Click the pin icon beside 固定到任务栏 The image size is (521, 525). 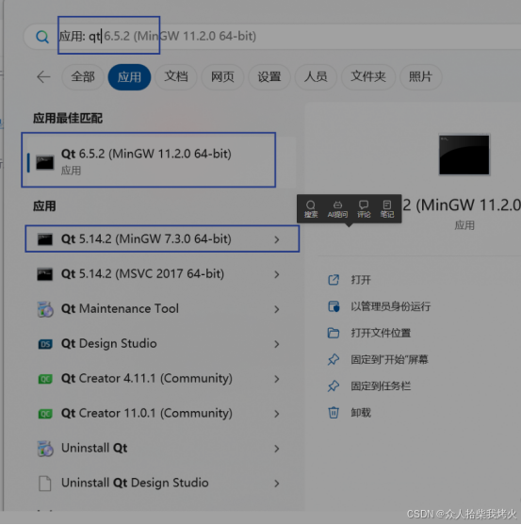pos(334,386)
